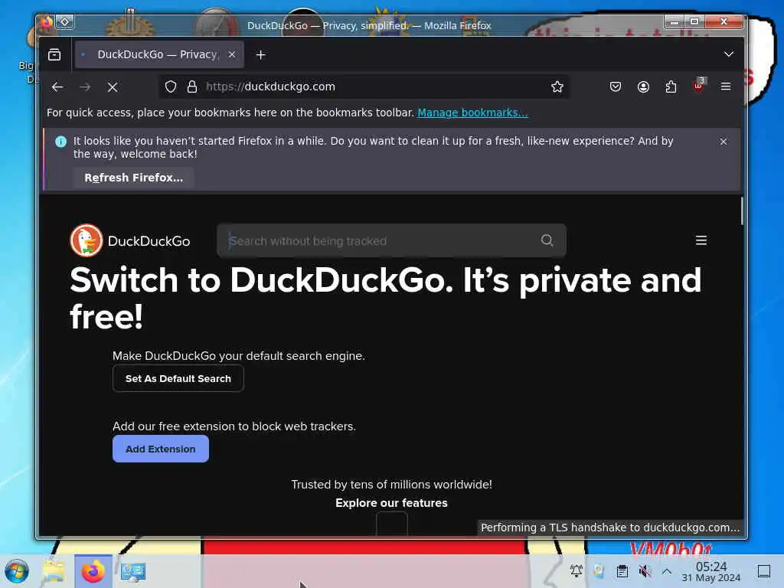Open the uBlock Origin extension
The width and height of the screenshot is (784, 588).
tap(699, 86)
